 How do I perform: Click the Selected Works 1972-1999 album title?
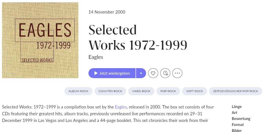point(138,37)
